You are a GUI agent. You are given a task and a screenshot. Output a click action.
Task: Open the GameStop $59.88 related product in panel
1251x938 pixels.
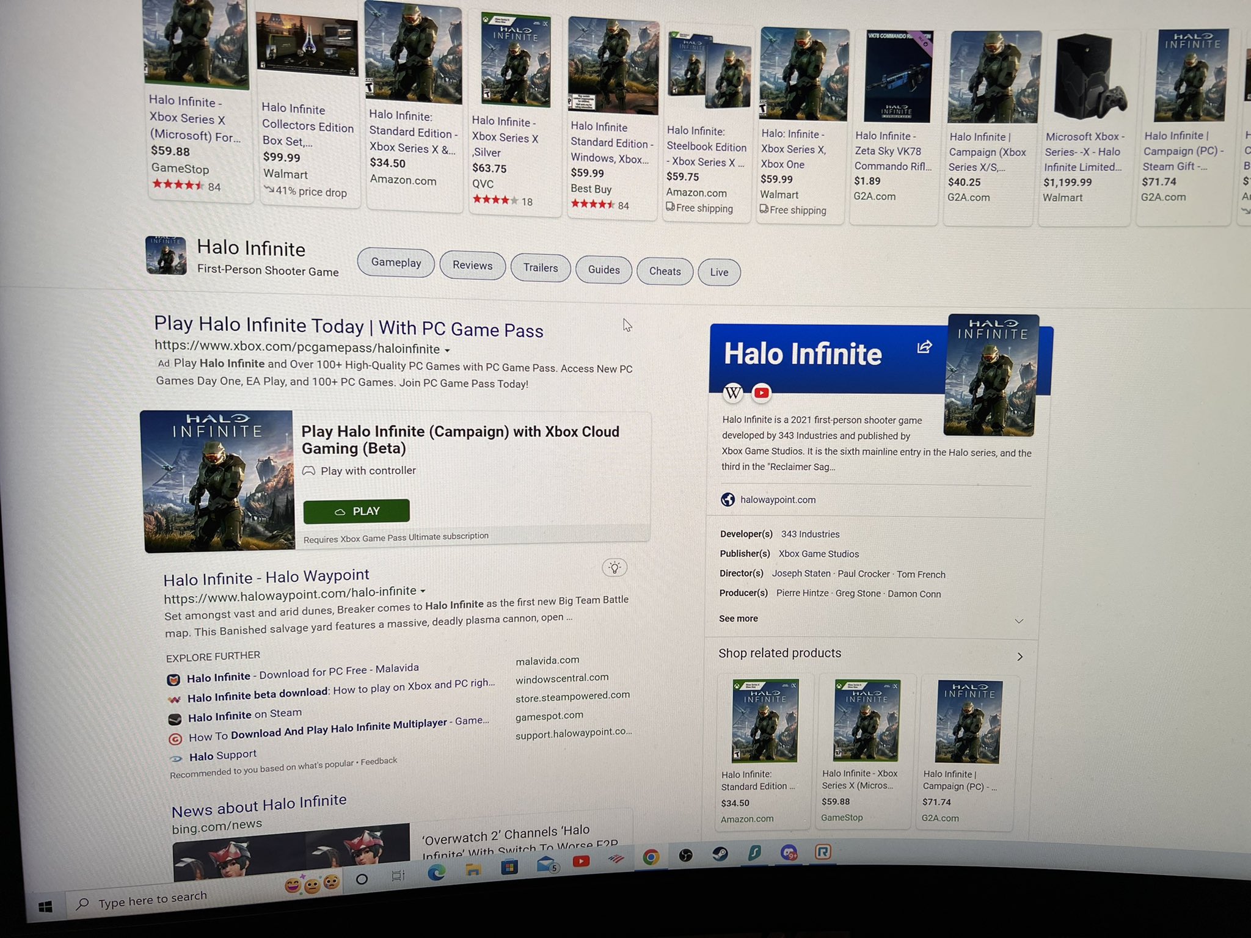865,752
